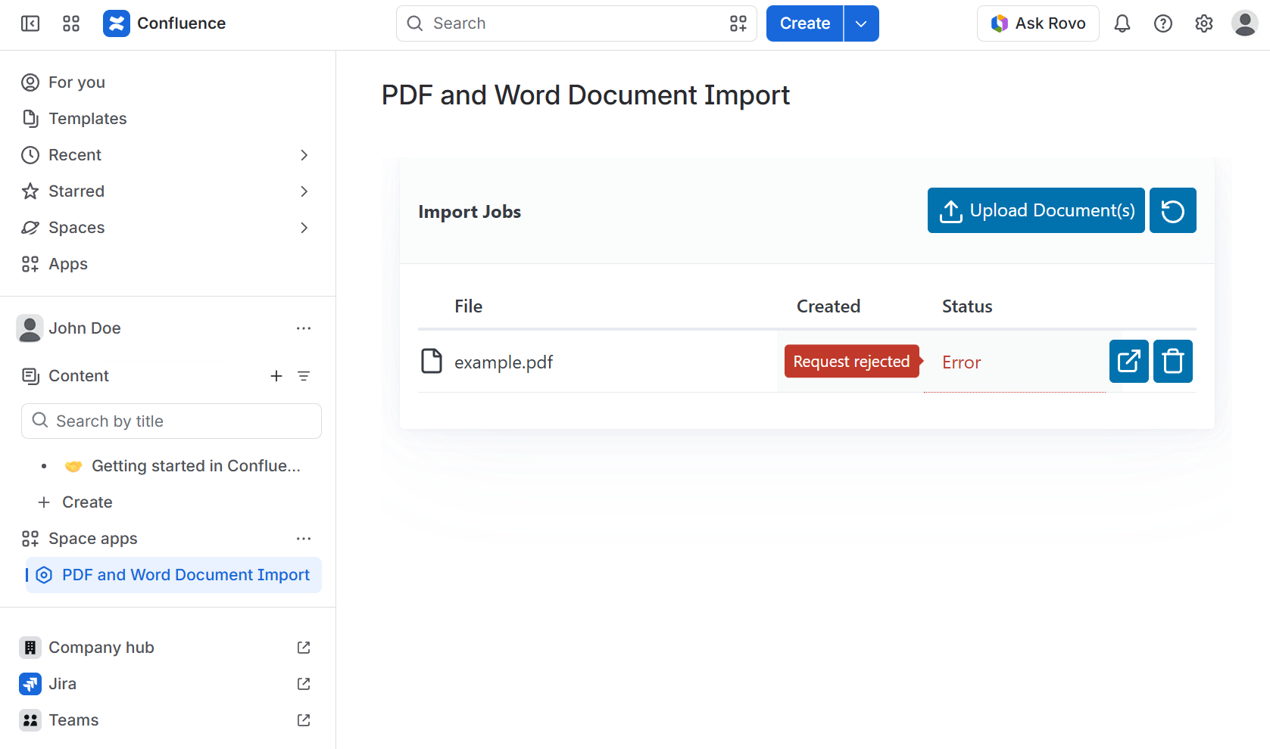Screen dimensions: 1270x749
Task: Click the example.pdf file name
Action: 504,362
